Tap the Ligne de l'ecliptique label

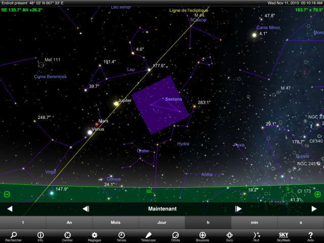pyautogui.click(x=189, y=10)
